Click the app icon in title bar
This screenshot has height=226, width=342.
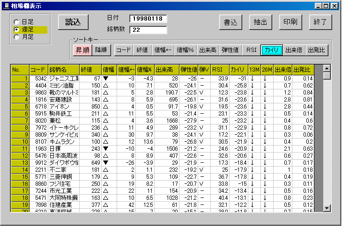click(x=7, y=6)
